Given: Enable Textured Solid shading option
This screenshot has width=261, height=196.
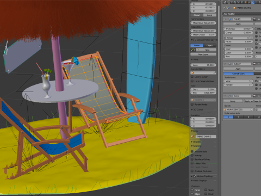Looking at the screenshot, I should click(x=192, y=151).
